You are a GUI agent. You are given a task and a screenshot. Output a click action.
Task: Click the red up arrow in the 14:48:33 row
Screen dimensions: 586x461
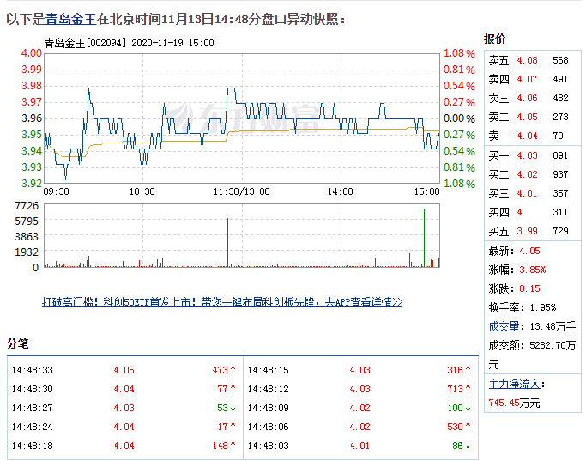(233, 371)
